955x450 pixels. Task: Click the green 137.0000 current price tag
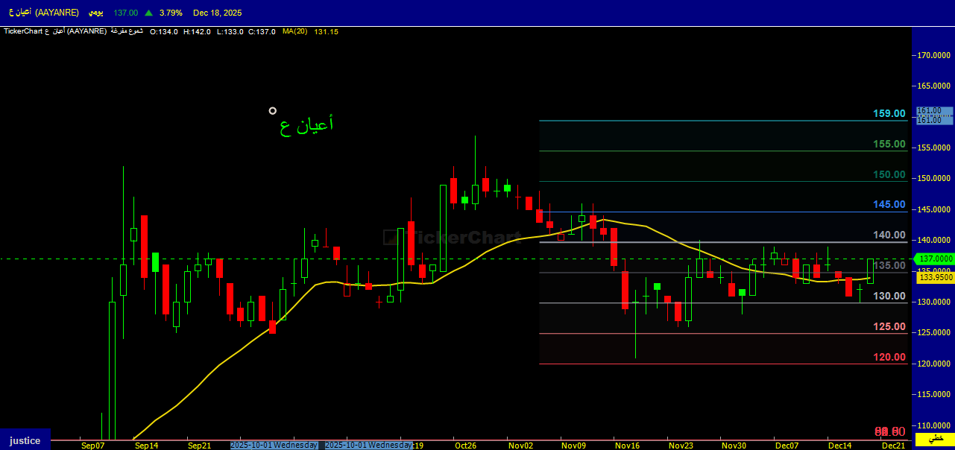pos(935,259)
